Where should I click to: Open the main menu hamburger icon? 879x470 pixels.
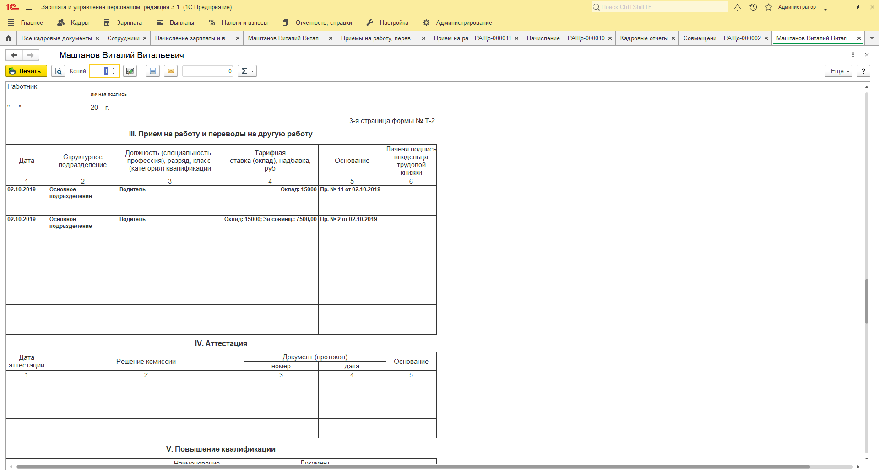pos(29,7)
